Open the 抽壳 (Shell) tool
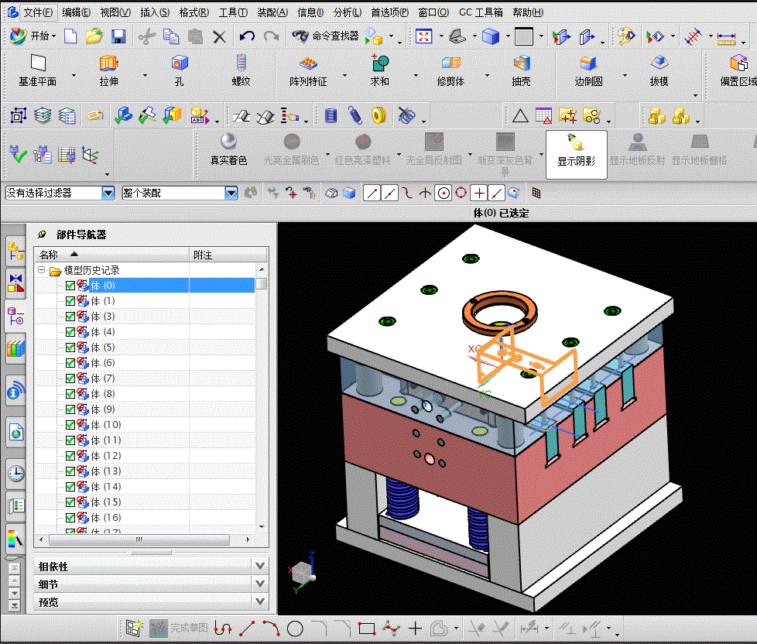Image resolution: width=757 pixels, height=644 pixels. [x=522, y=64]
